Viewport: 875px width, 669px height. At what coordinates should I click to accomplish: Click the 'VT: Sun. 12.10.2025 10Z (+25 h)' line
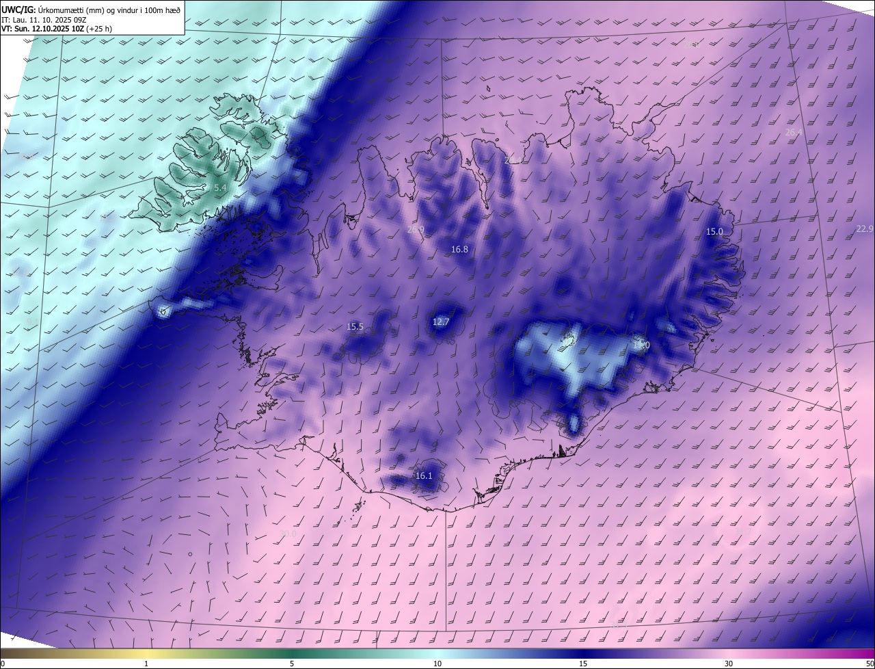point(57,29)
